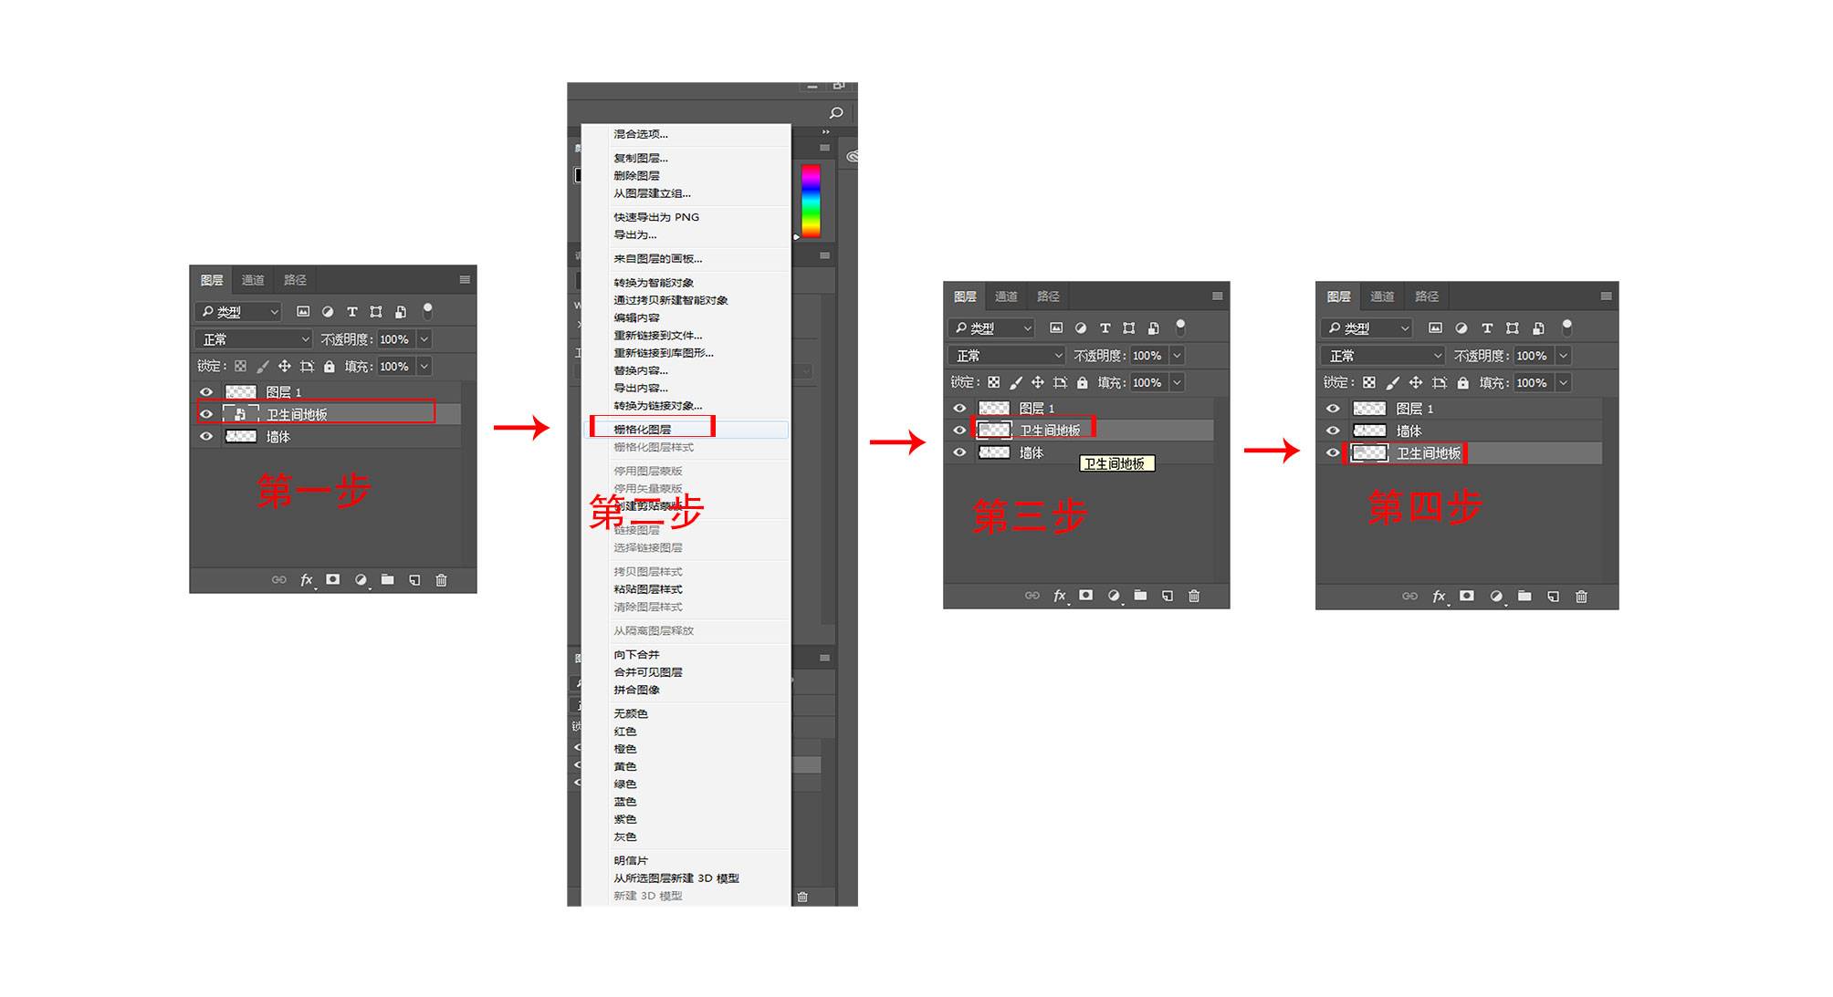Click the type layer filter T in the 第一步 panel
The height and width of the screenshot is (997, 1833).
351,312
